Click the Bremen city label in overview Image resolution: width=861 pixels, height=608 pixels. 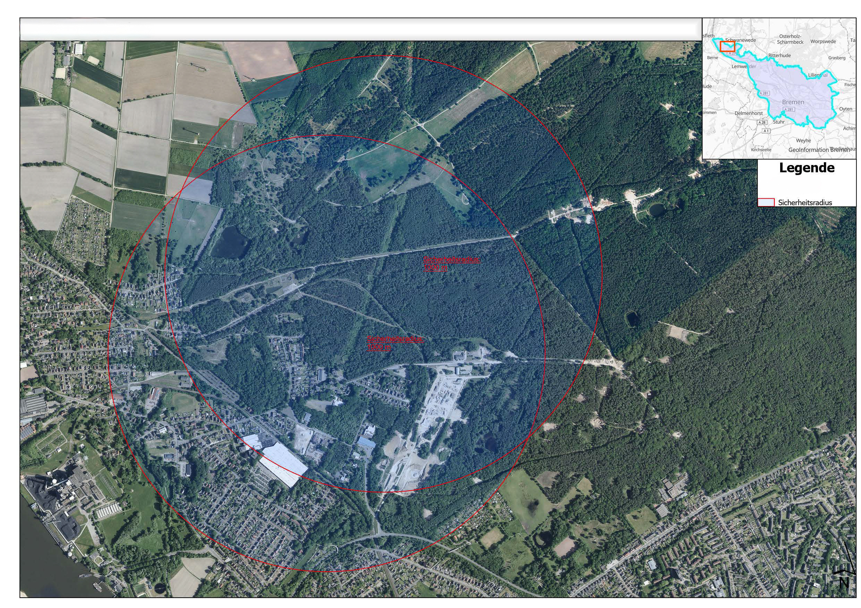(x=793, y=102)
